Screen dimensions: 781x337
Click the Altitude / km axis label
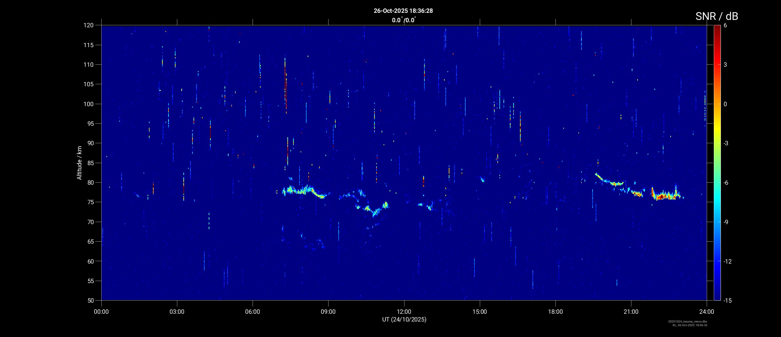click(79, 163)
